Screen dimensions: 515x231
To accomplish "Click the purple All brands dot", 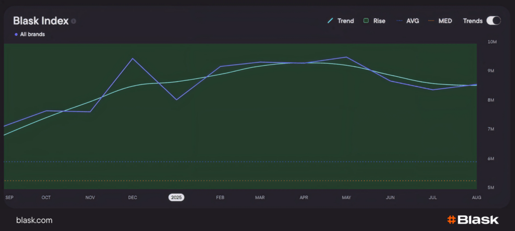I will (x=16, y=35).
